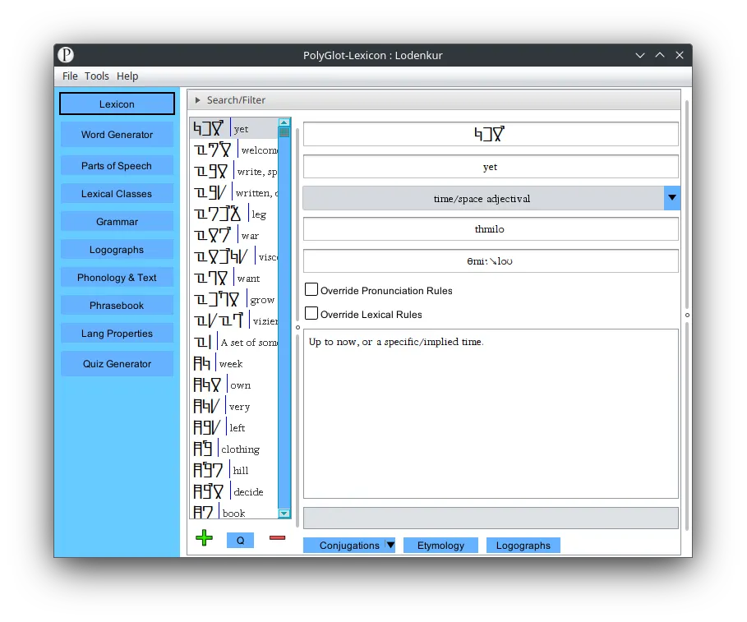Click the Etymology button
This screenshot has width=747, height=622.
click(x=440, y=545)
